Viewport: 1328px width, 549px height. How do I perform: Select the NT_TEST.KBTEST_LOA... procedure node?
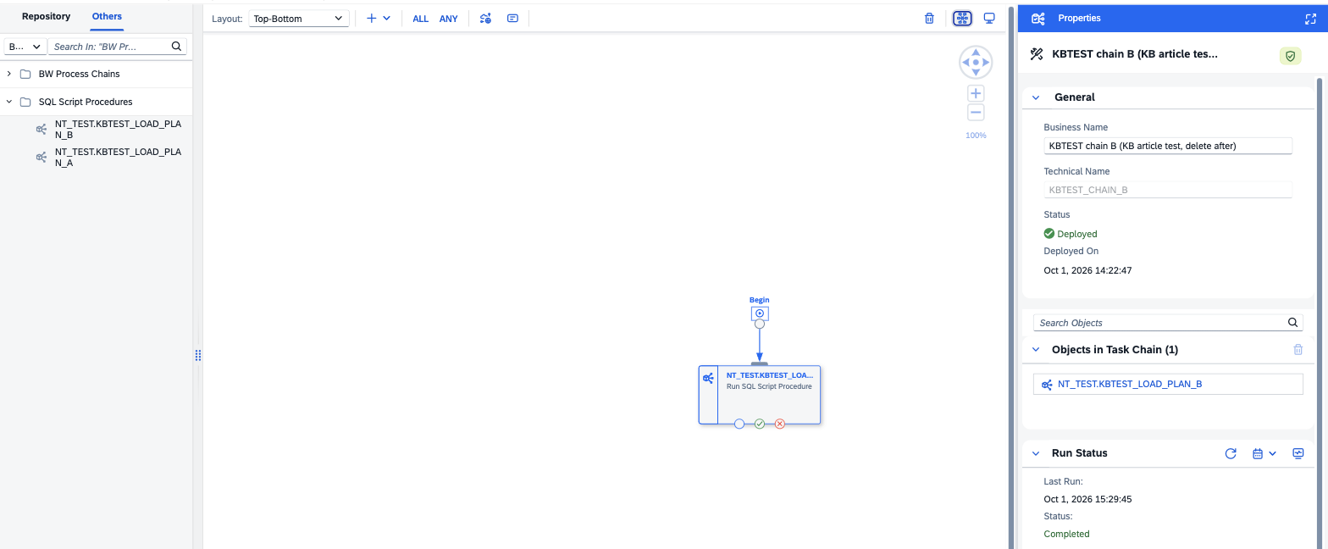coord(760,395)
